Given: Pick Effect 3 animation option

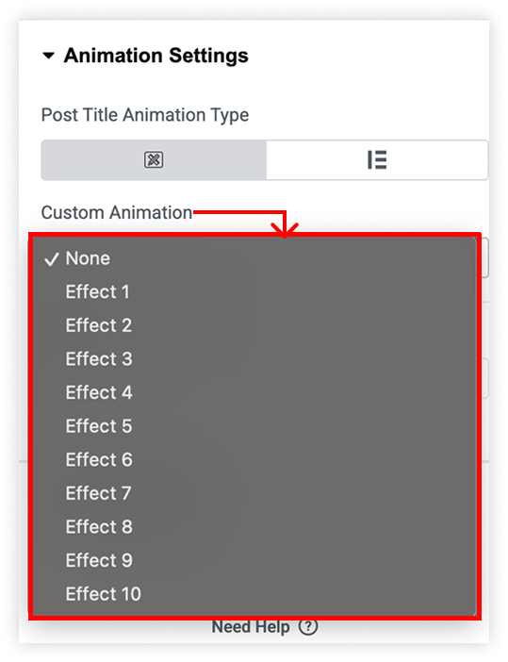Looking at the screenshot, I should point(254,359).
